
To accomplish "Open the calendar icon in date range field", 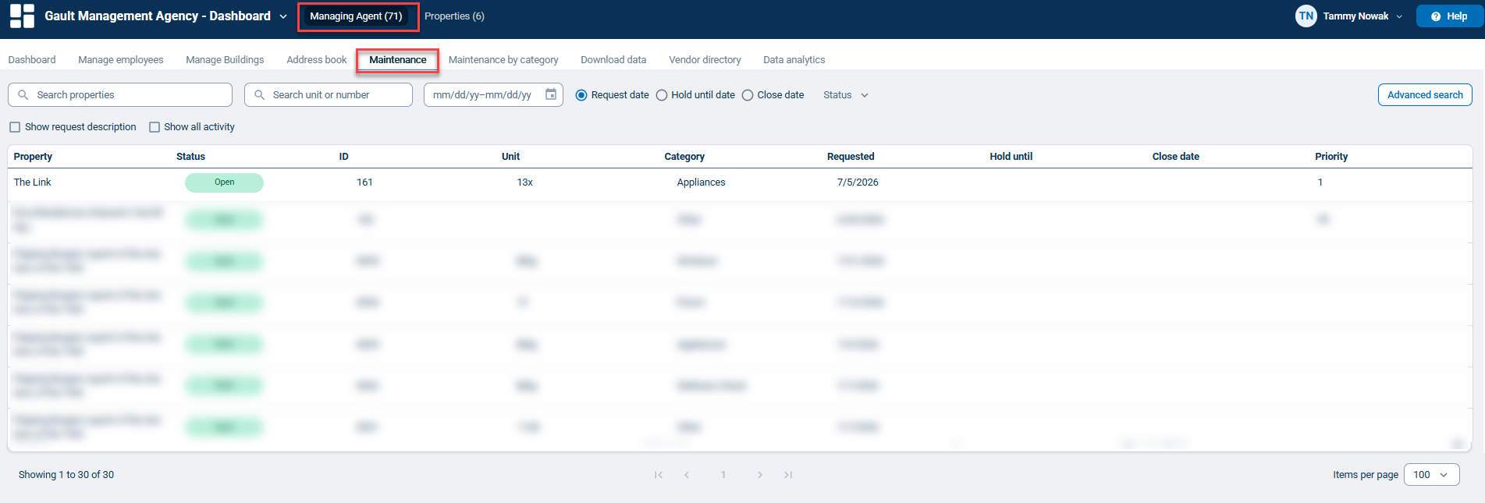I will coord(551,94).
